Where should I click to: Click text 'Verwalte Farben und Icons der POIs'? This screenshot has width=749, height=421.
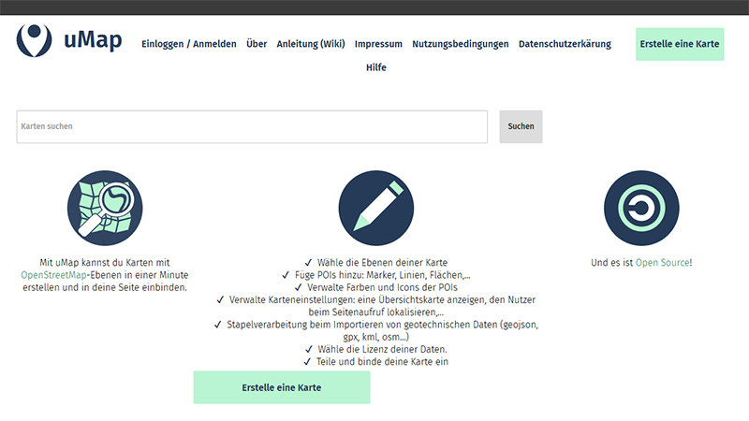click(x=382, y=287)
